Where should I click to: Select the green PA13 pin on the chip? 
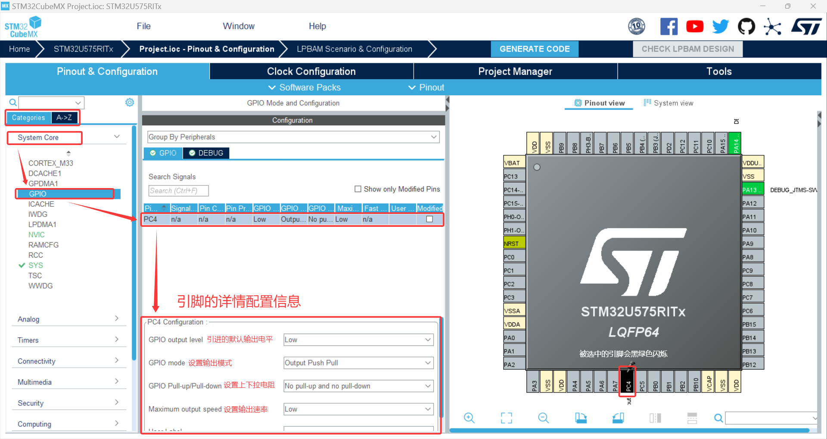point(752,190)
